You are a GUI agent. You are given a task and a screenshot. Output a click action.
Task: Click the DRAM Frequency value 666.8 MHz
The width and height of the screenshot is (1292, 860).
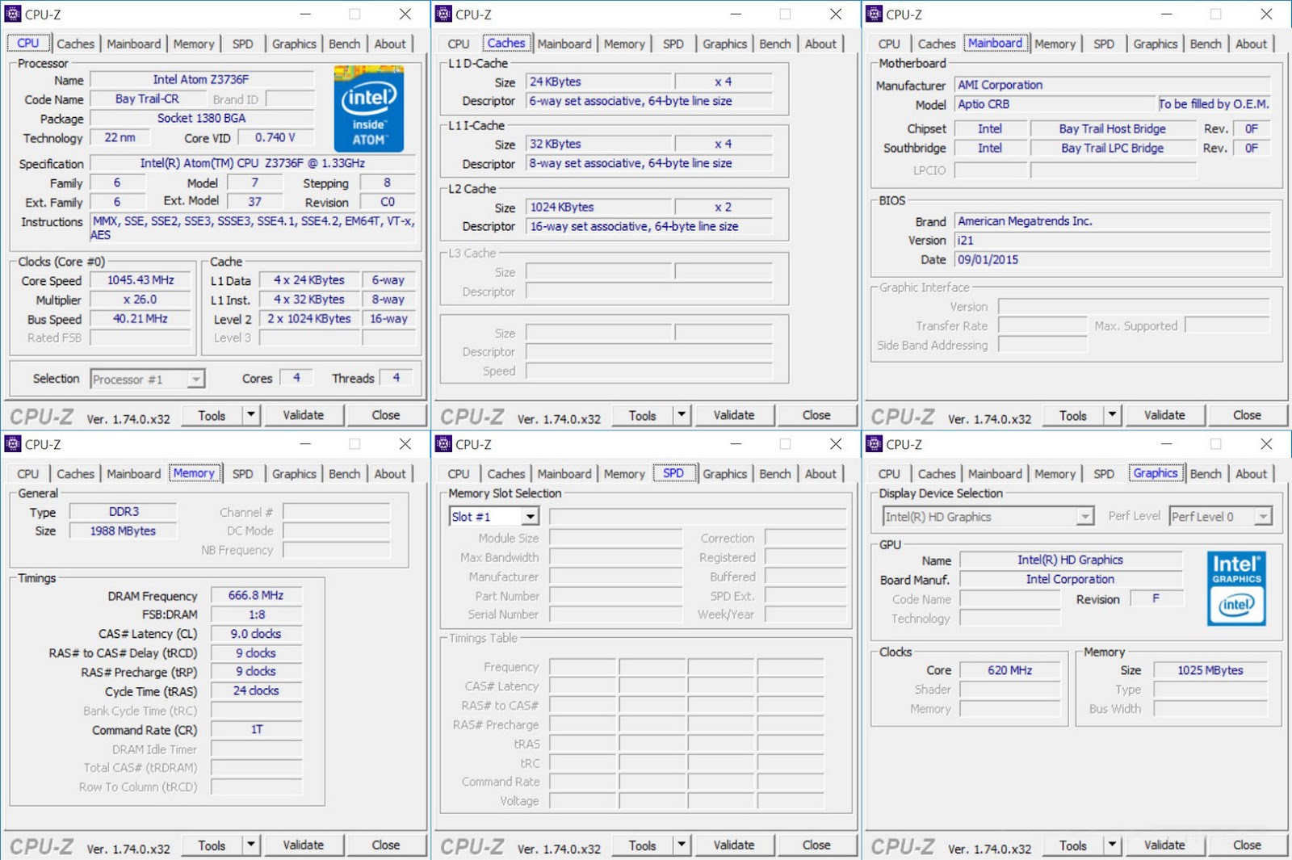256,595
